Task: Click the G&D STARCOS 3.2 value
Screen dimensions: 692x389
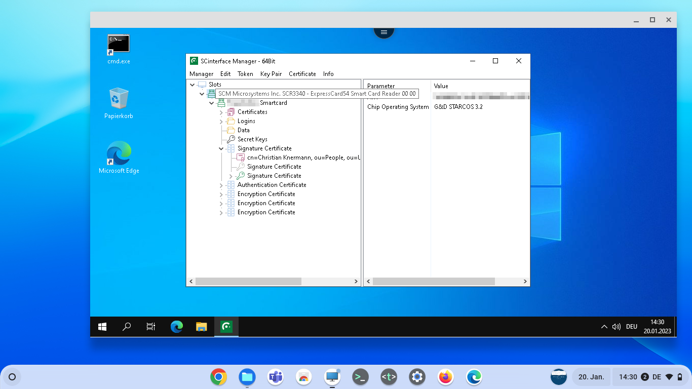Action: [x=458, y=107]
